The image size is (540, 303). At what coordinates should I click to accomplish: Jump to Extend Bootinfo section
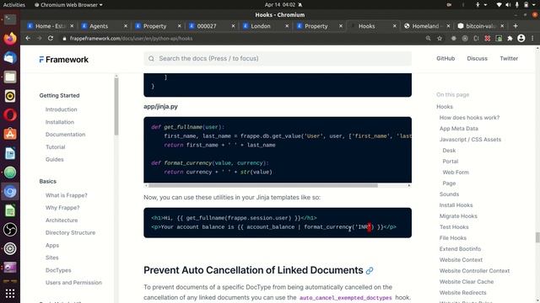pos(460,249)
